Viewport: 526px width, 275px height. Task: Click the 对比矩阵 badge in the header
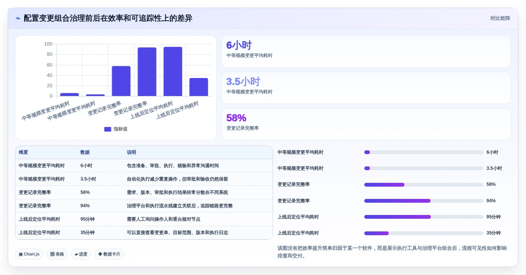click(500, 18)
